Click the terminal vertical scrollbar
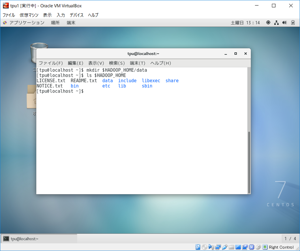 [249, 163]
